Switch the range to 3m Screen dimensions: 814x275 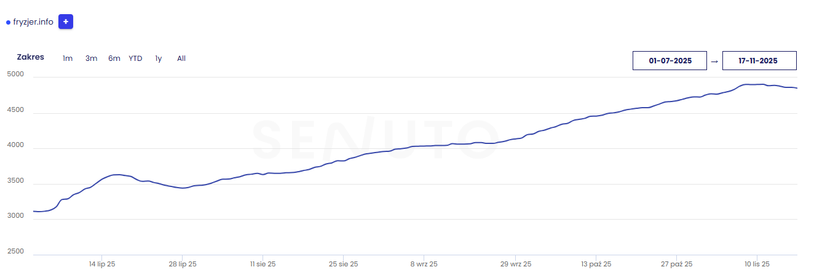[x=91, y=58]
